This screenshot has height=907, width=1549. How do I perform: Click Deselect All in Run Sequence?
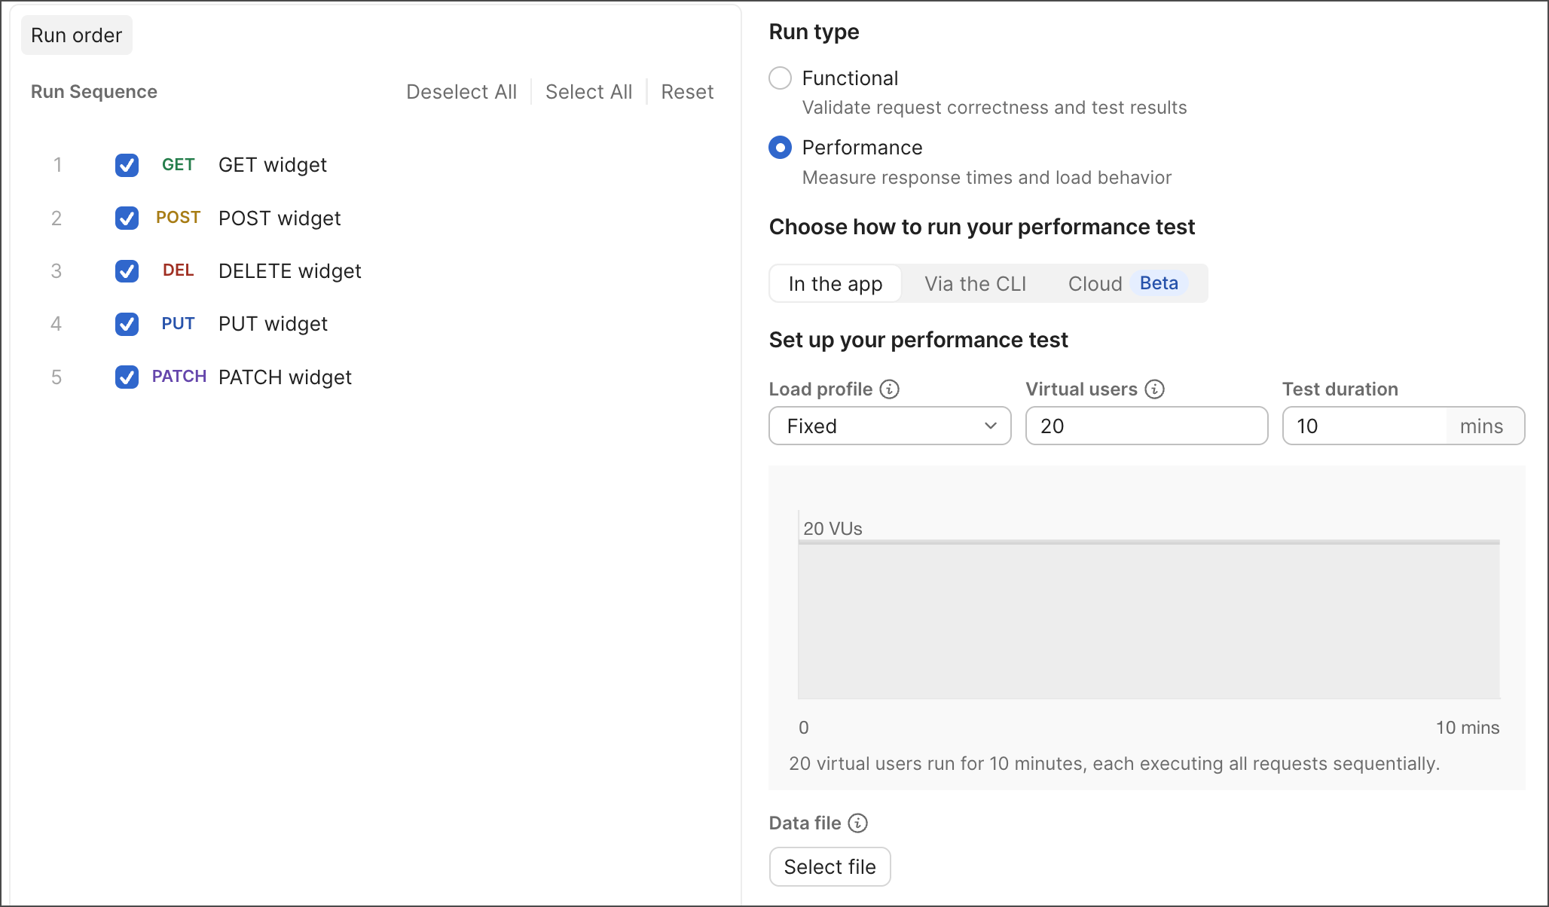pyautogui.click(x=462, y=92)
